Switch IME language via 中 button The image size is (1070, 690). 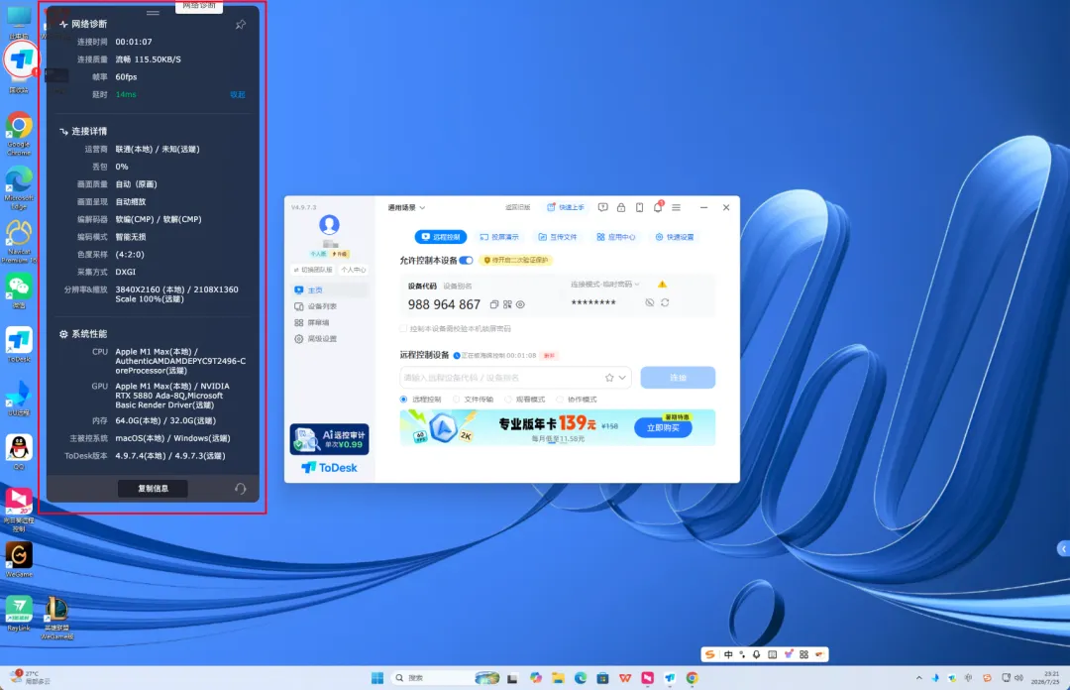pyautogui.click(x=728, y=654)
